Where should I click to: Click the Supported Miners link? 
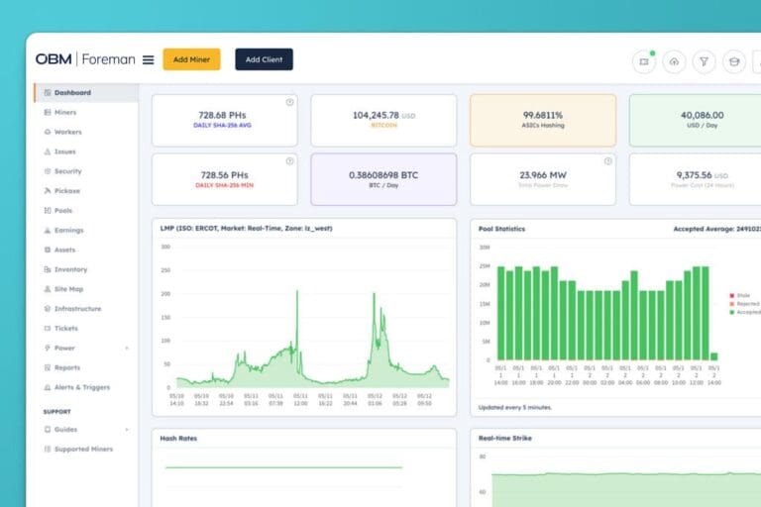point(83,450)
